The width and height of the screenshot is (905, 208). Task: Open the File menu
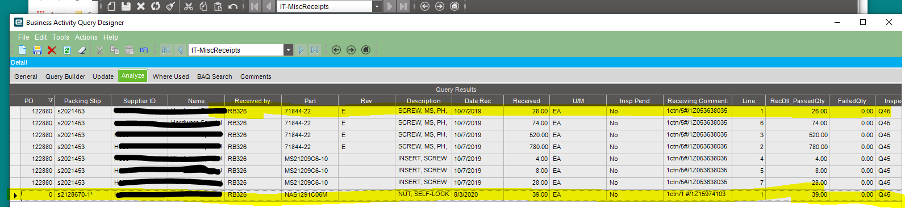click(24, 37)
